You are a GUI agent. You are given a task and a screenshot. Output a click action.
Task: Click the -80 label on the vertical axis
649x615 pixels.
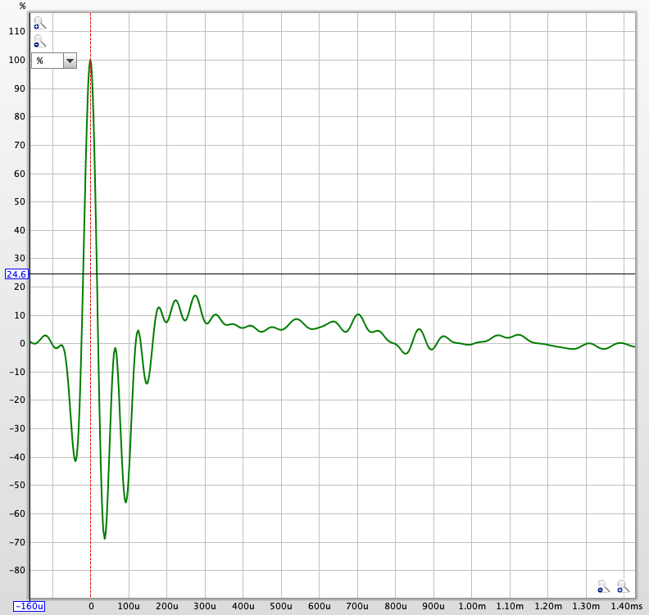(x=16, y=571)
